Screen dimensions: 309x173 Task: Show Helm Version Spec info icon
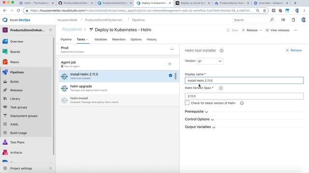tap(221, 88)
